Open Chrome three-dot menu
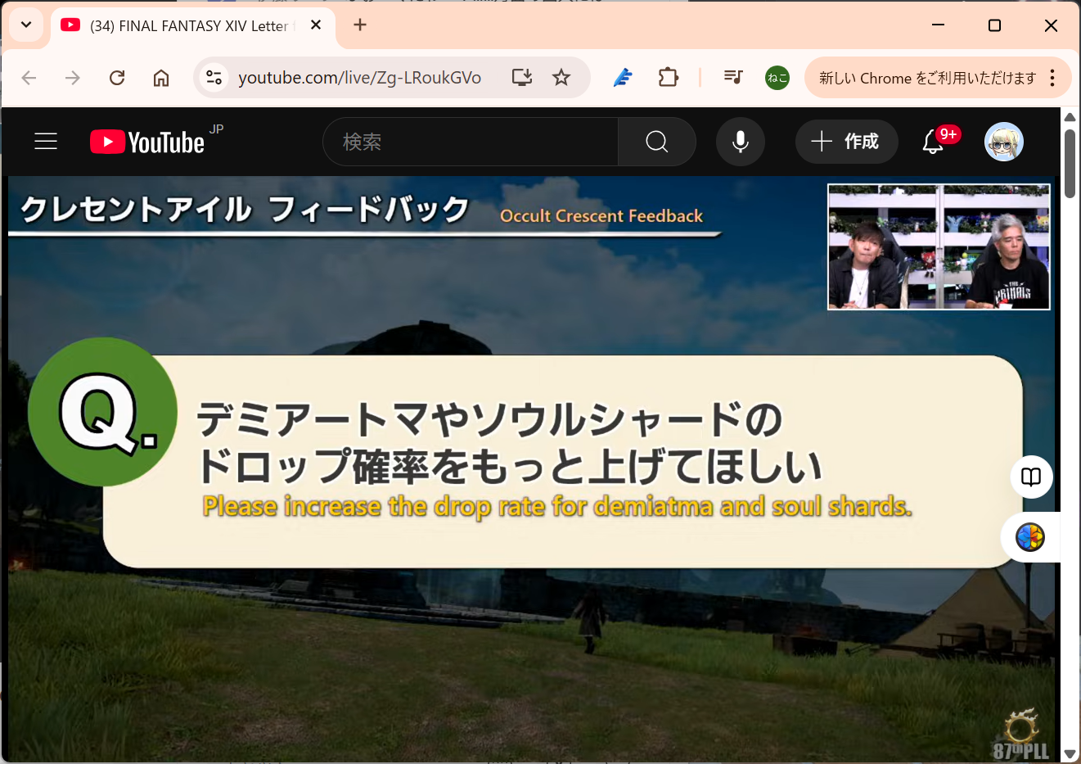 (x=1053, y=78)
